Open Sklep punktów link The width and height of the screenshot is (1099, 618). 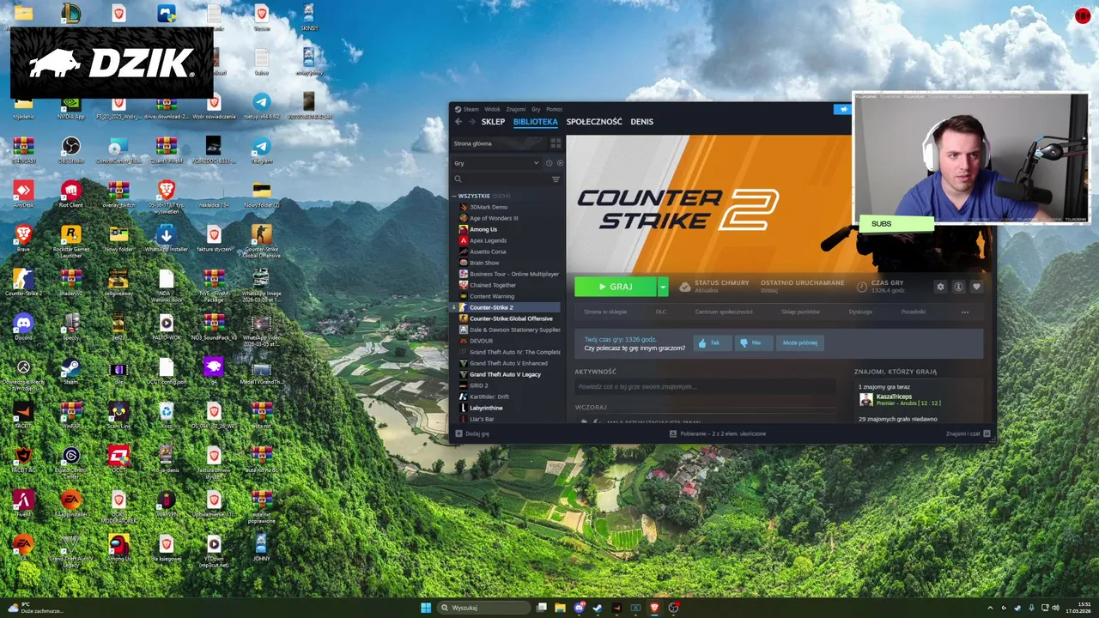tap(800, 312)
